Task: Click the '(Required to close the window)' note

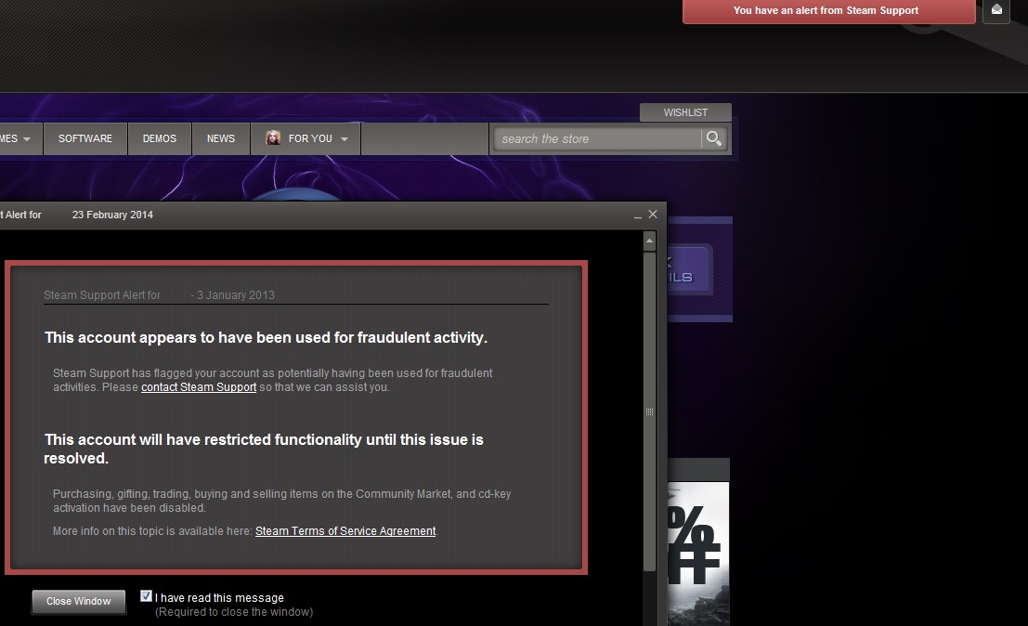Action: coord(234,611)
